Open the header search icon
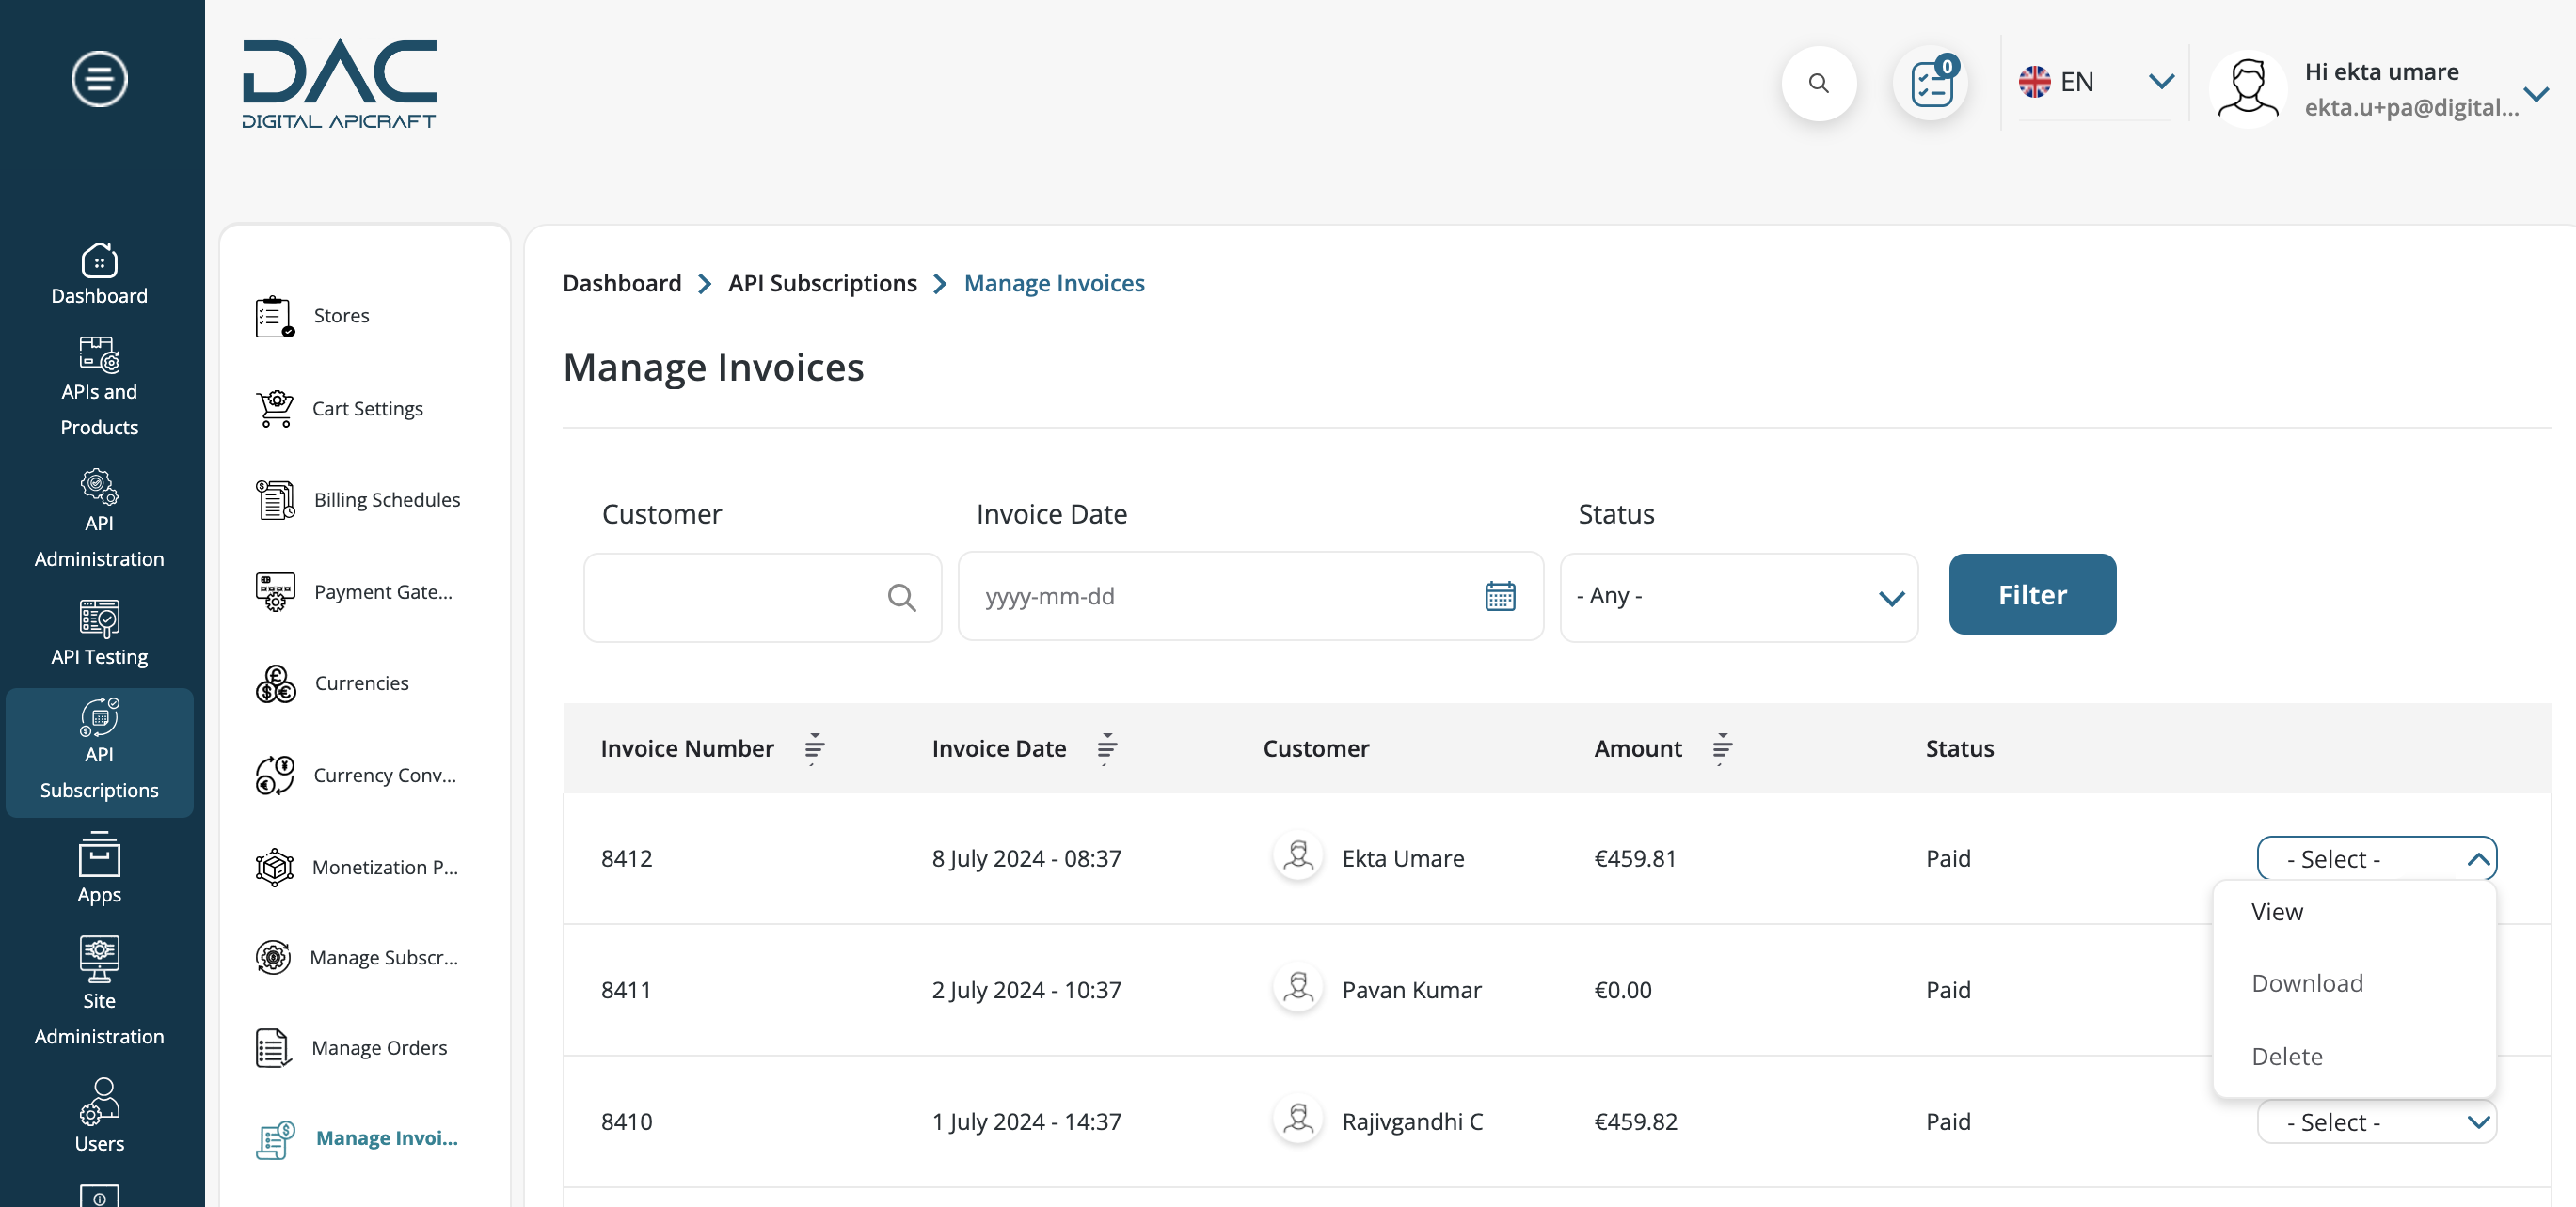Viewport: 2576px width, 1207px height. tap(1818, 83)
